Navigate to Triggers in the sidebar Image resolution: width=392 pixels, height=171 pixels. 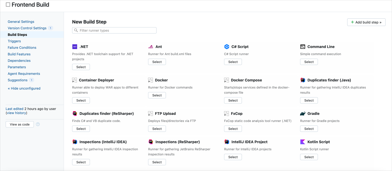14,41
